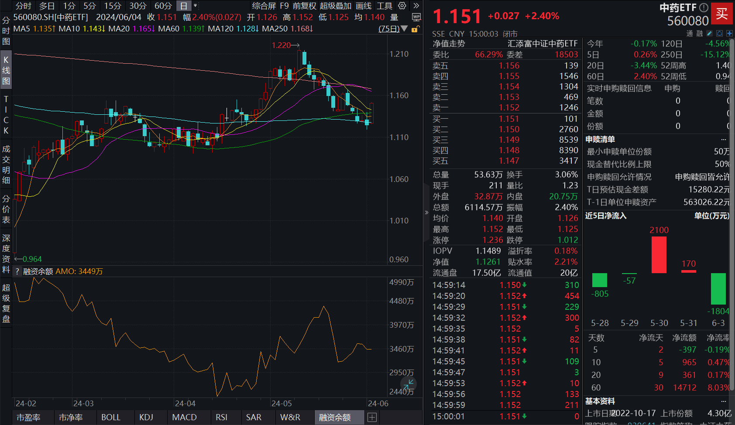
Task: Open the price alert bell icon top right
Action: coord(719,33)
